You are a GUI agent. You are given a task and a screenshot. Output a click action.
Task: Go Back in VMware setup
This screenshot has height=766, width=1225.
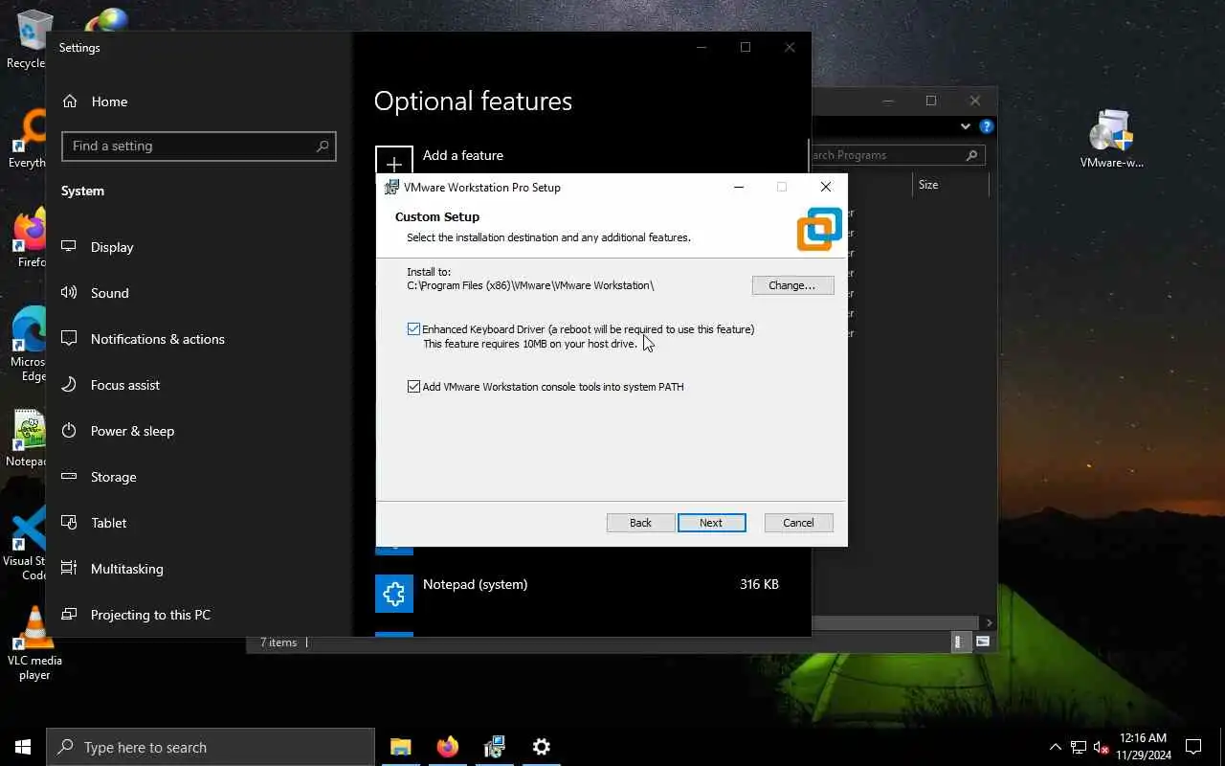point(640,523)
